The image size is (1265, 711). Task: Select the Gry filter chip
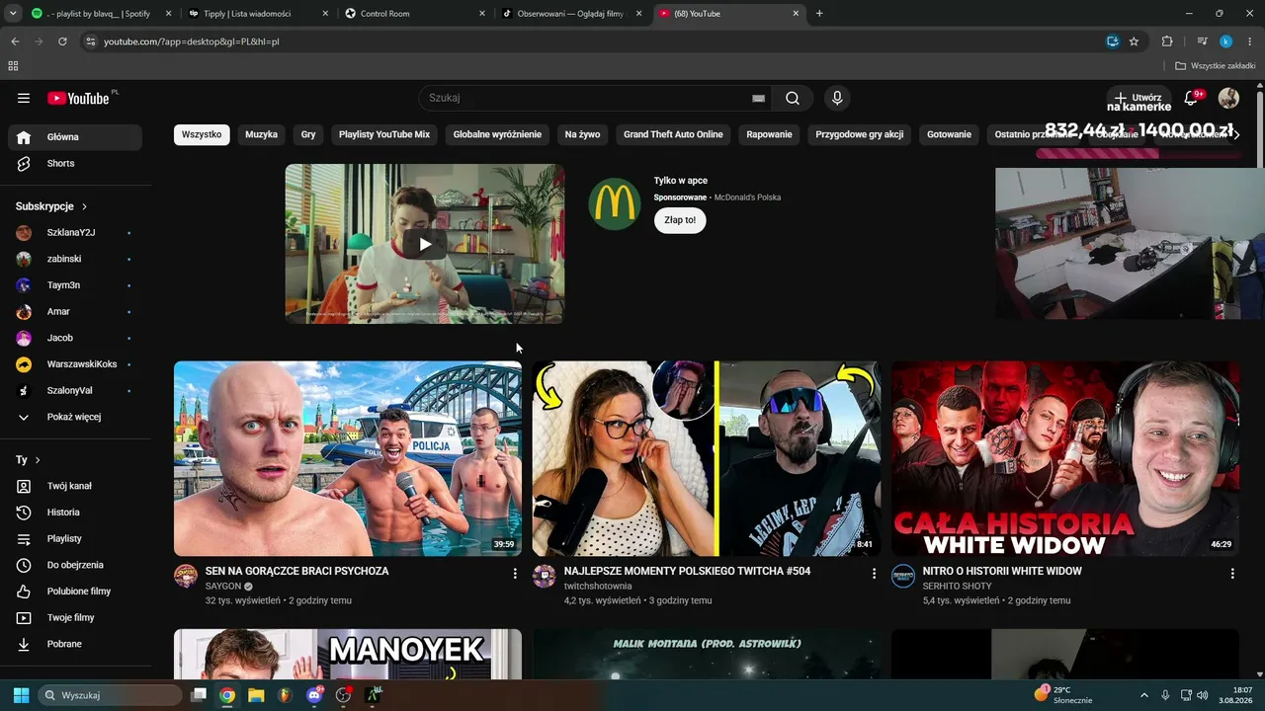point(308,134)
